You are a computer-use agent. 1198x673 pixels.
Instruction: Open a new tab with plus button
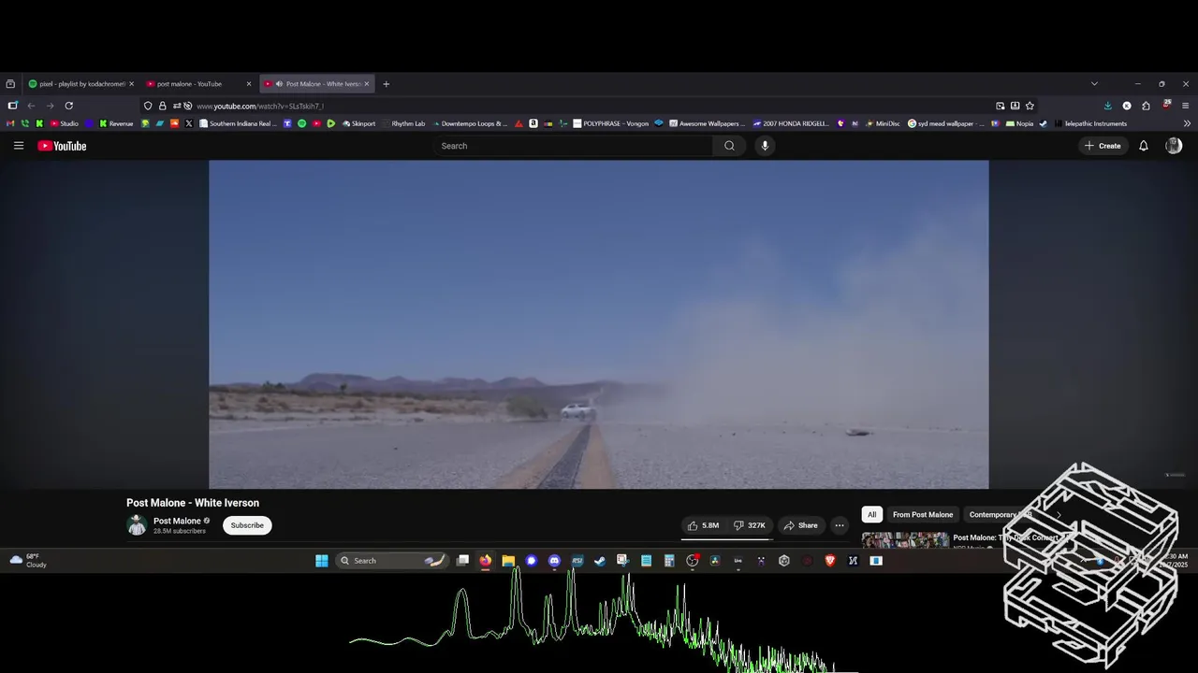[386, 84]
